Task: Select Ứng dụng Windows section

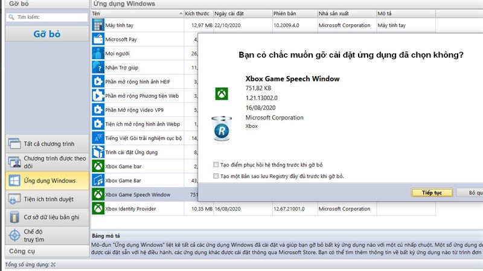Action: point(47,180)
